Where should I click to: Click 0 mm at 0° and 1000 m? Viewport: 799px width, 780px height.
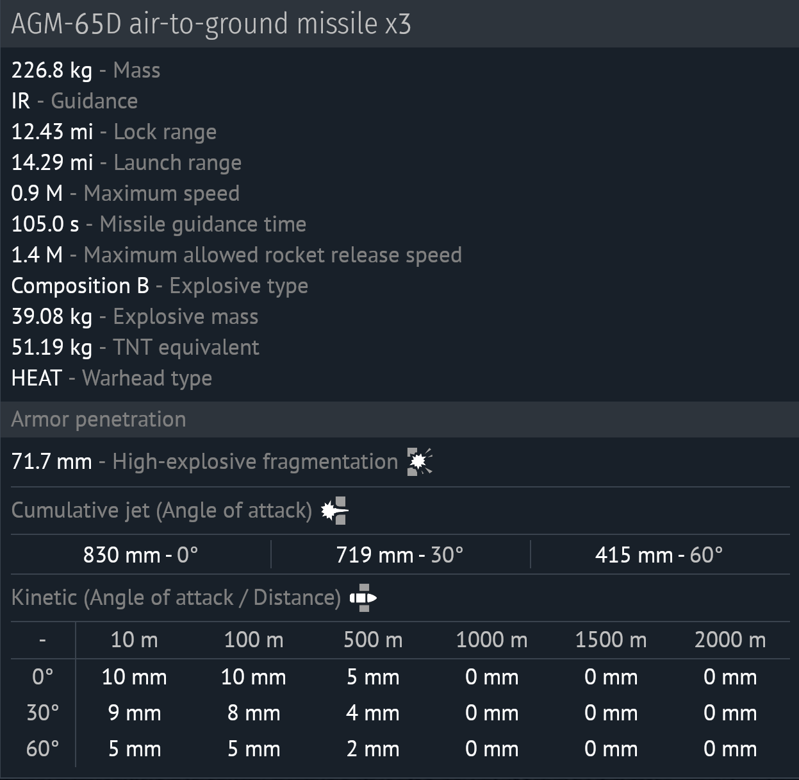pos(491,677)
